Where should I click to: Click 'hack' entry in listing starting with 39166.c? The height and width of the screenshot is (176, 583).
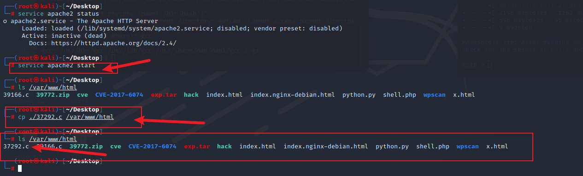[191, 95]
